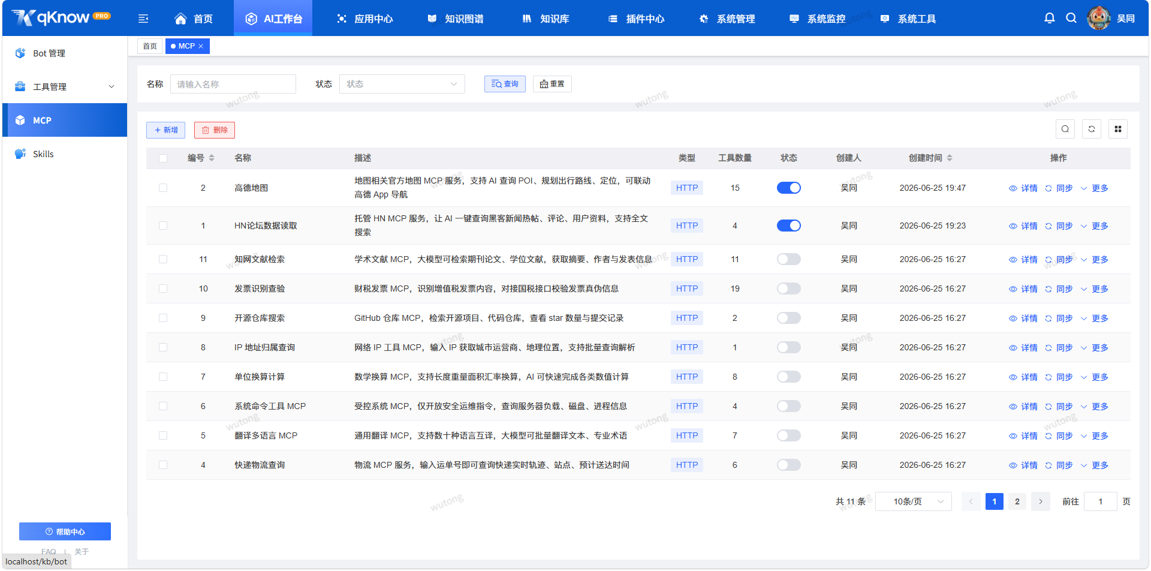Viewport: 1151px width, 571px height.
Task: Tick the select-all header checkbox
Action: tap(163, 158)
